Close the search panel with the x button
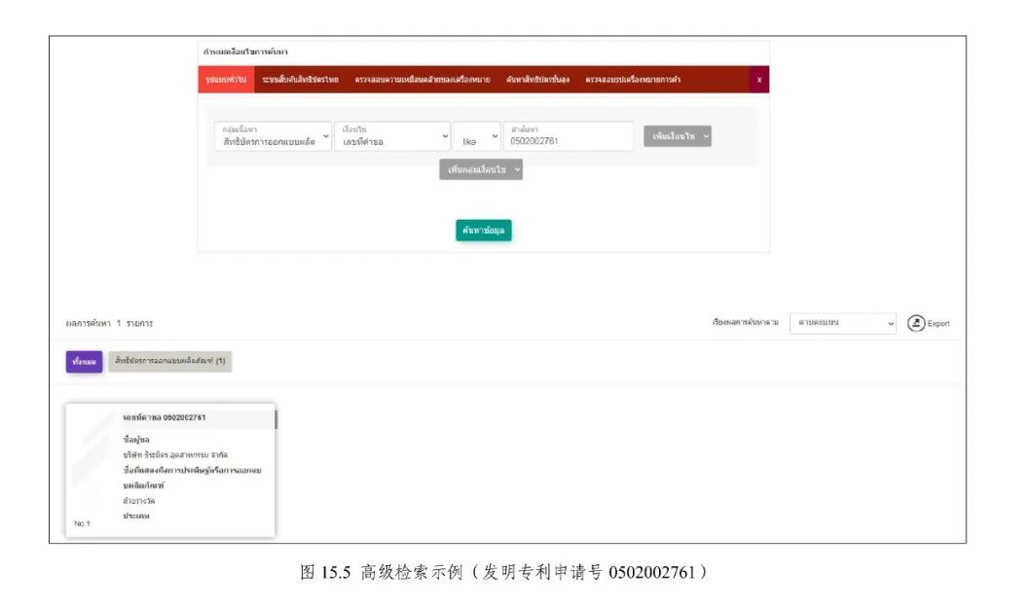The height and width of the screenshot is (607, 1032). coord(759,80)
